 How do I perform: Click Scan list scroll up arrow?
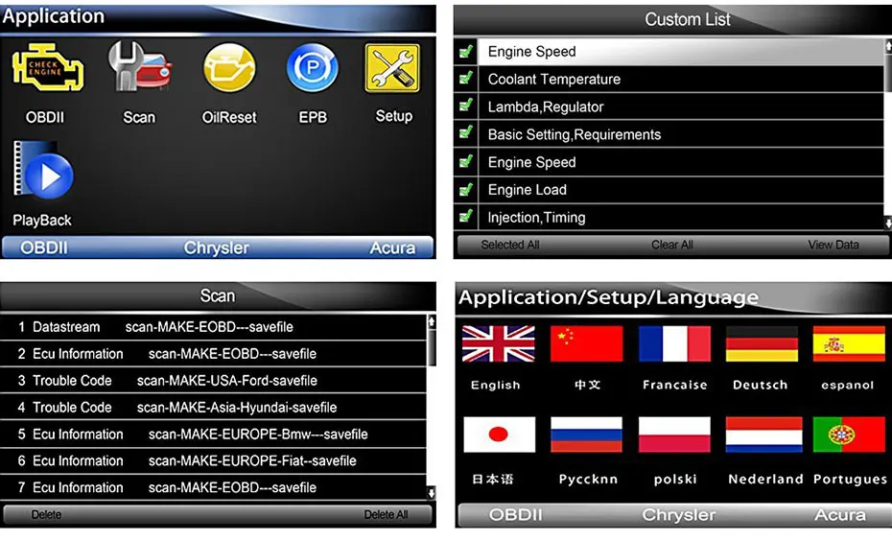pos(432,322)
